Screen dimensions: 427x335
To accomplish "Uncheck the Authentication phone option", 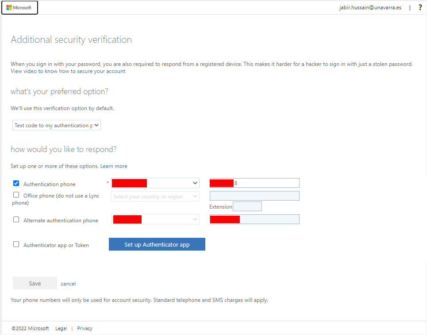I will 16,183.
